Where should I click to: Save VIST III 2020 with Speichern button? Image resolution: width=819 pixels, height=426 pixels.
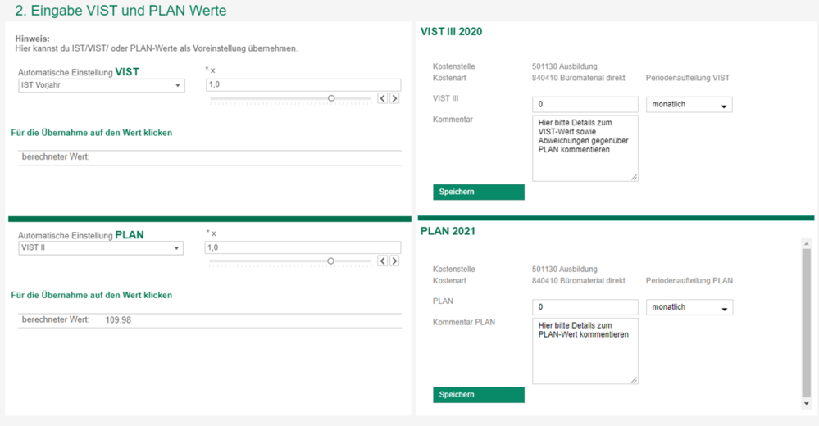click(x=479, y=193)
